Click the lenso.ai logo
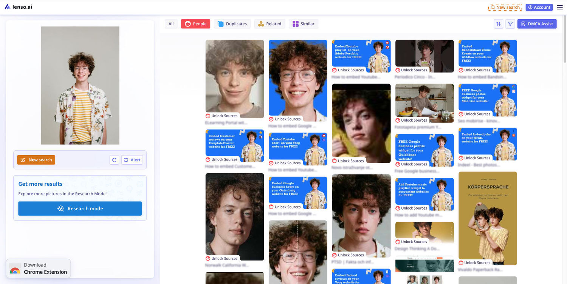This screenshot has height=284, width=567. tap(19, 7)
